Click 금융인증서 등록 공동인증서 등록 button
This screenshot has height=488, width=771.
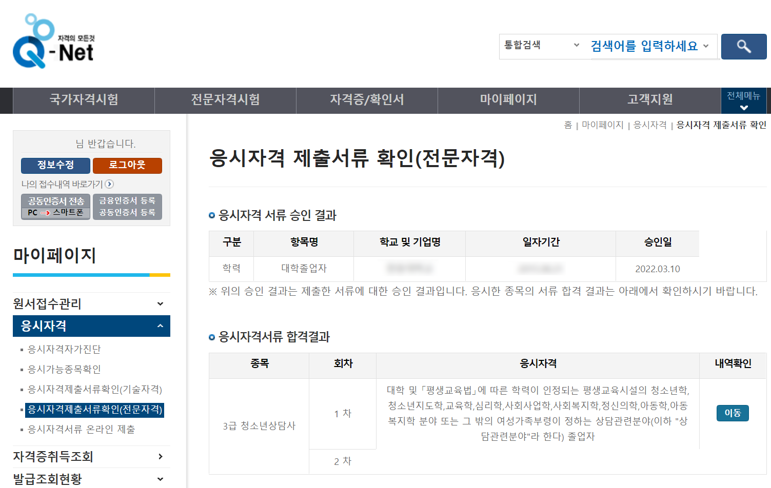tap(127, 207)
